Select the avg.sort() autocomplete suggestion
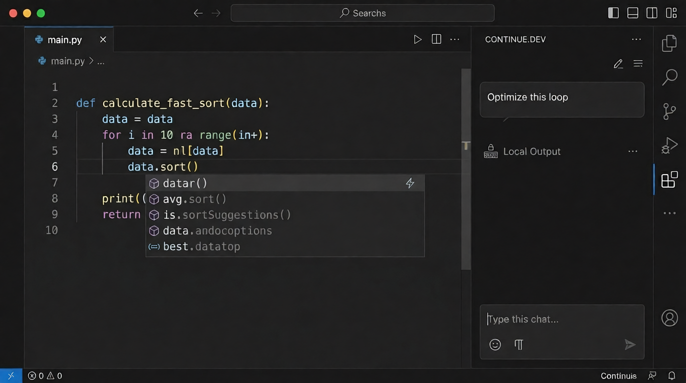The height and width of the screenshot is (383, 686). point(194,199)
